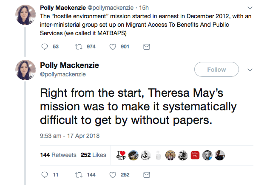
Task: Open the 144 Retweets list
Action: pos(58,155)
